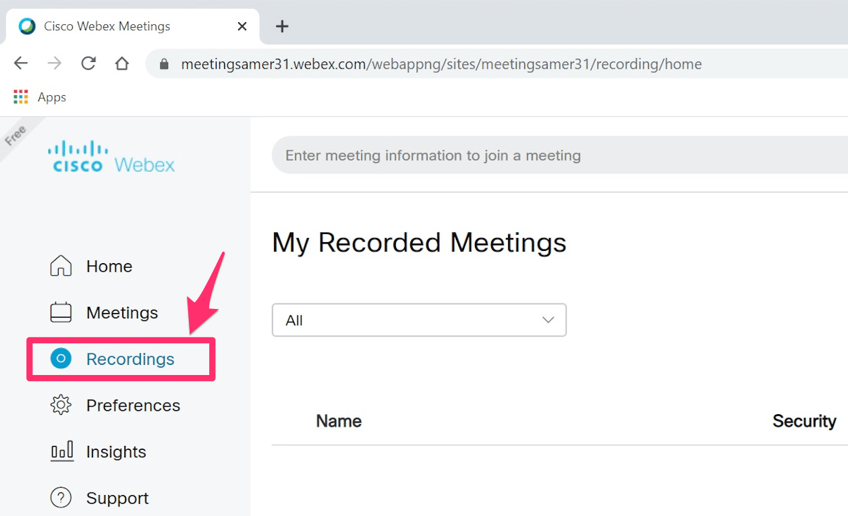This screenshot has width=848, height=516.
Task: Open Preferences using the gear icon
Action: pos(61,405)
